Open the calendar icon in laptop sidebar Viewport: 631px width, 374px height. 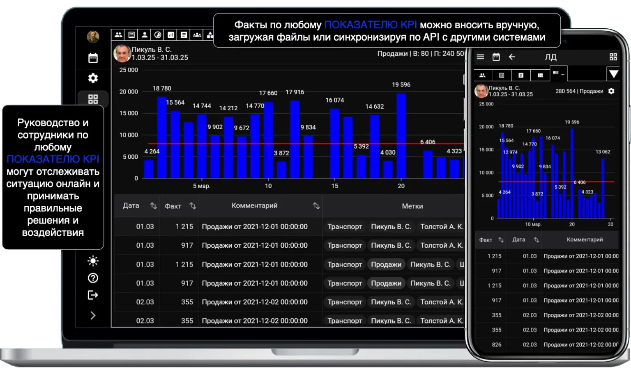93,58
